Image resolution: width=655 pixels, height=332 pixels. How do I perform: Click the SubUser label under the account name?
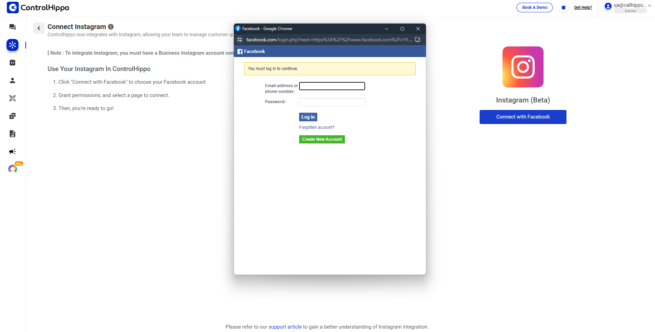pos(630,11)
